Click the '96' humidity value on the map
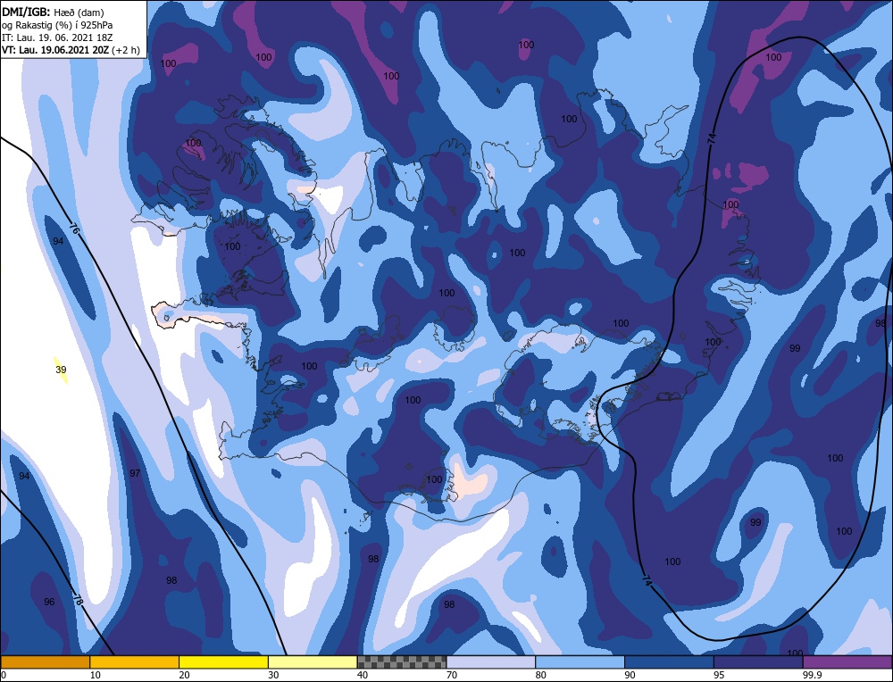Image resolution: width=893 pixels, height=682 pixels. pyautogui.click(x=49, y=602)
